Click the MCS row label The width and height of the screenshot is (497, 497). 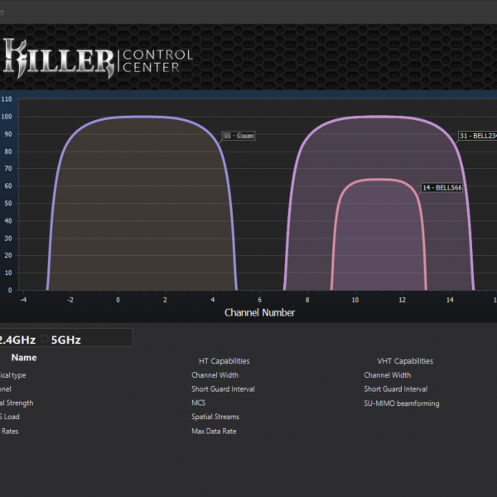[198, 403]
